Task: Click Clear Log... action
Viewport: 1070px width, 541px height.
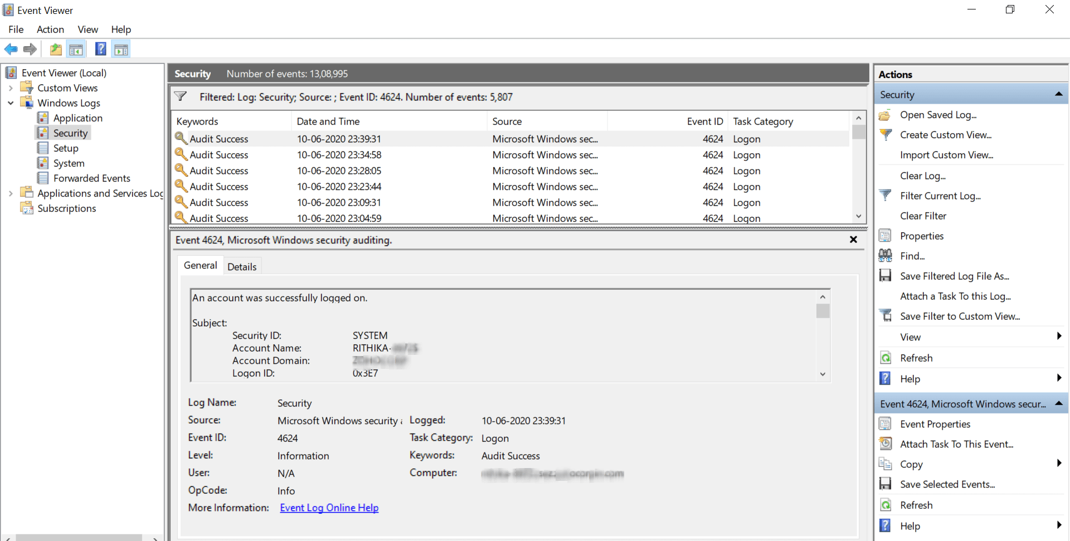Action: click(x=923, y=176)
